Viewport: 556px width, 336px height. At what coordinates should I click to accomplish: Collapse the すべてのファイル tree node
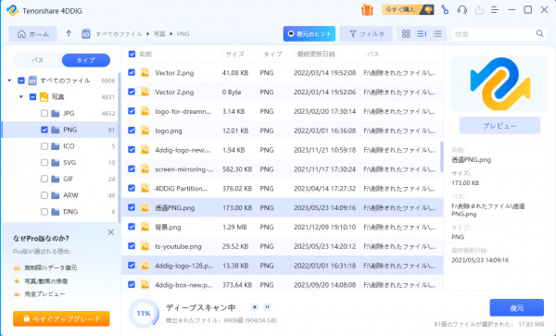tap(9, 81)
